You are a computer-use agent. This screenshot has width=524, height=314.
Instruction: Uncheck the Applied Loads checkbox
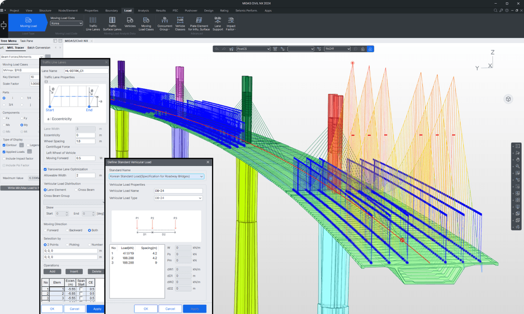coord(4,152)
